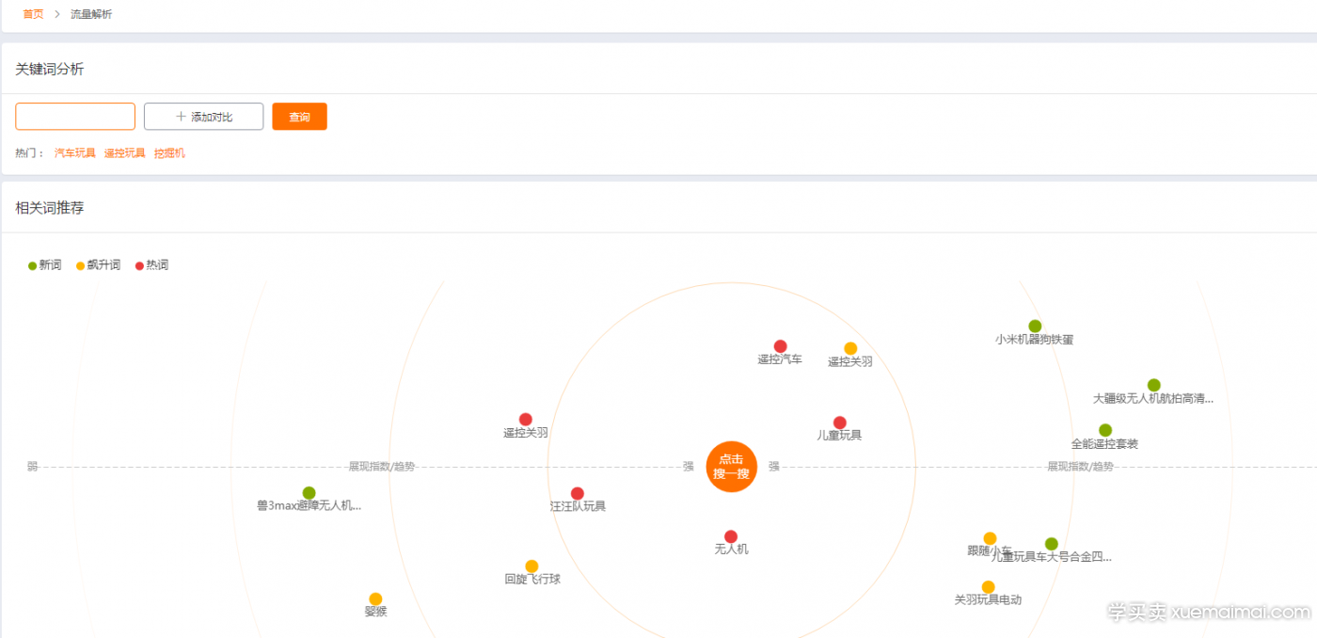Click the center 点击搜一搜 circle
This screenshot has width=1317, height=638.
[x=731, y=467]
